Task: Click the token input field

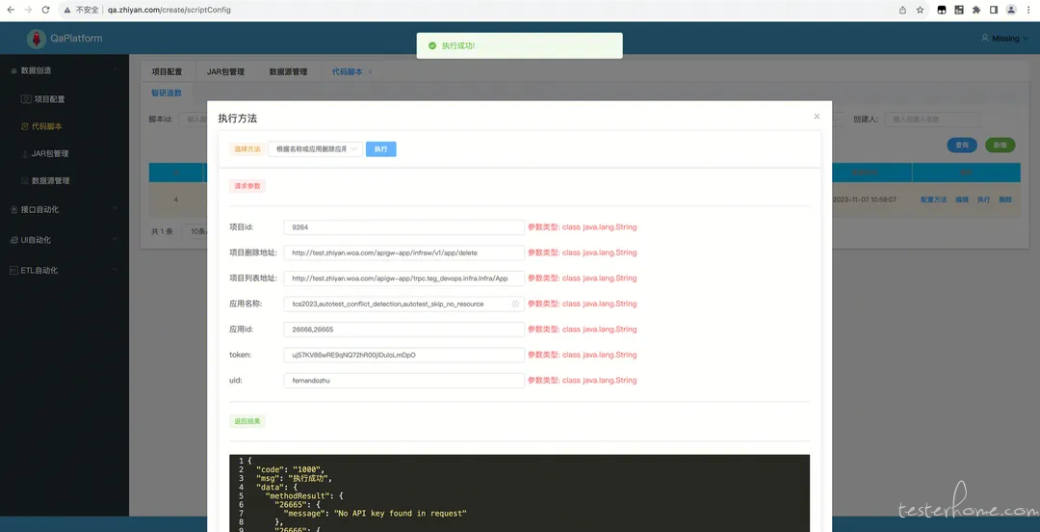Action: pyautogui.click(x=403, y=355)
